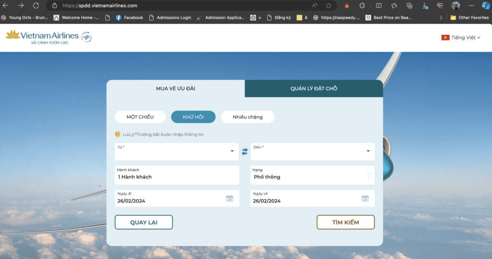Switch to the MUA VÉ ƯU ĐÃI tab
Viewport: 492px width, 259px height.
pyautogui.click(x=176, y=88)
